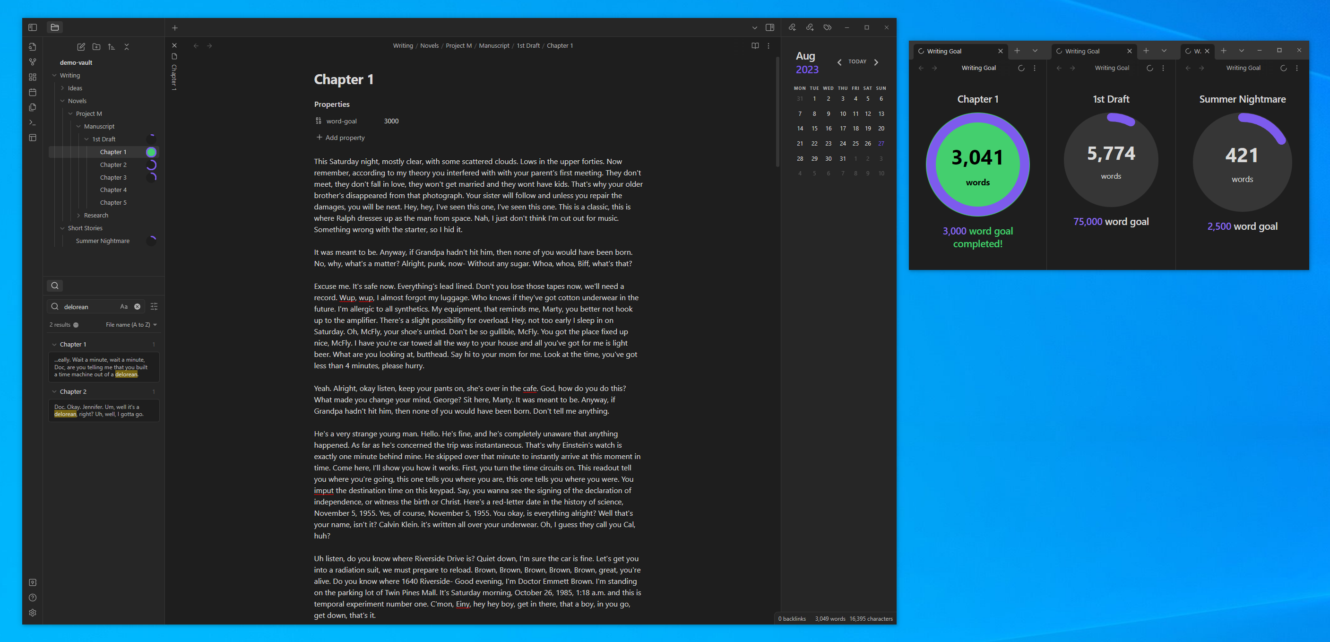Viewport: 1330px width, 642px height.
Task: Open Chapter 3 in the file tree
Action: [x=113, y=177]
